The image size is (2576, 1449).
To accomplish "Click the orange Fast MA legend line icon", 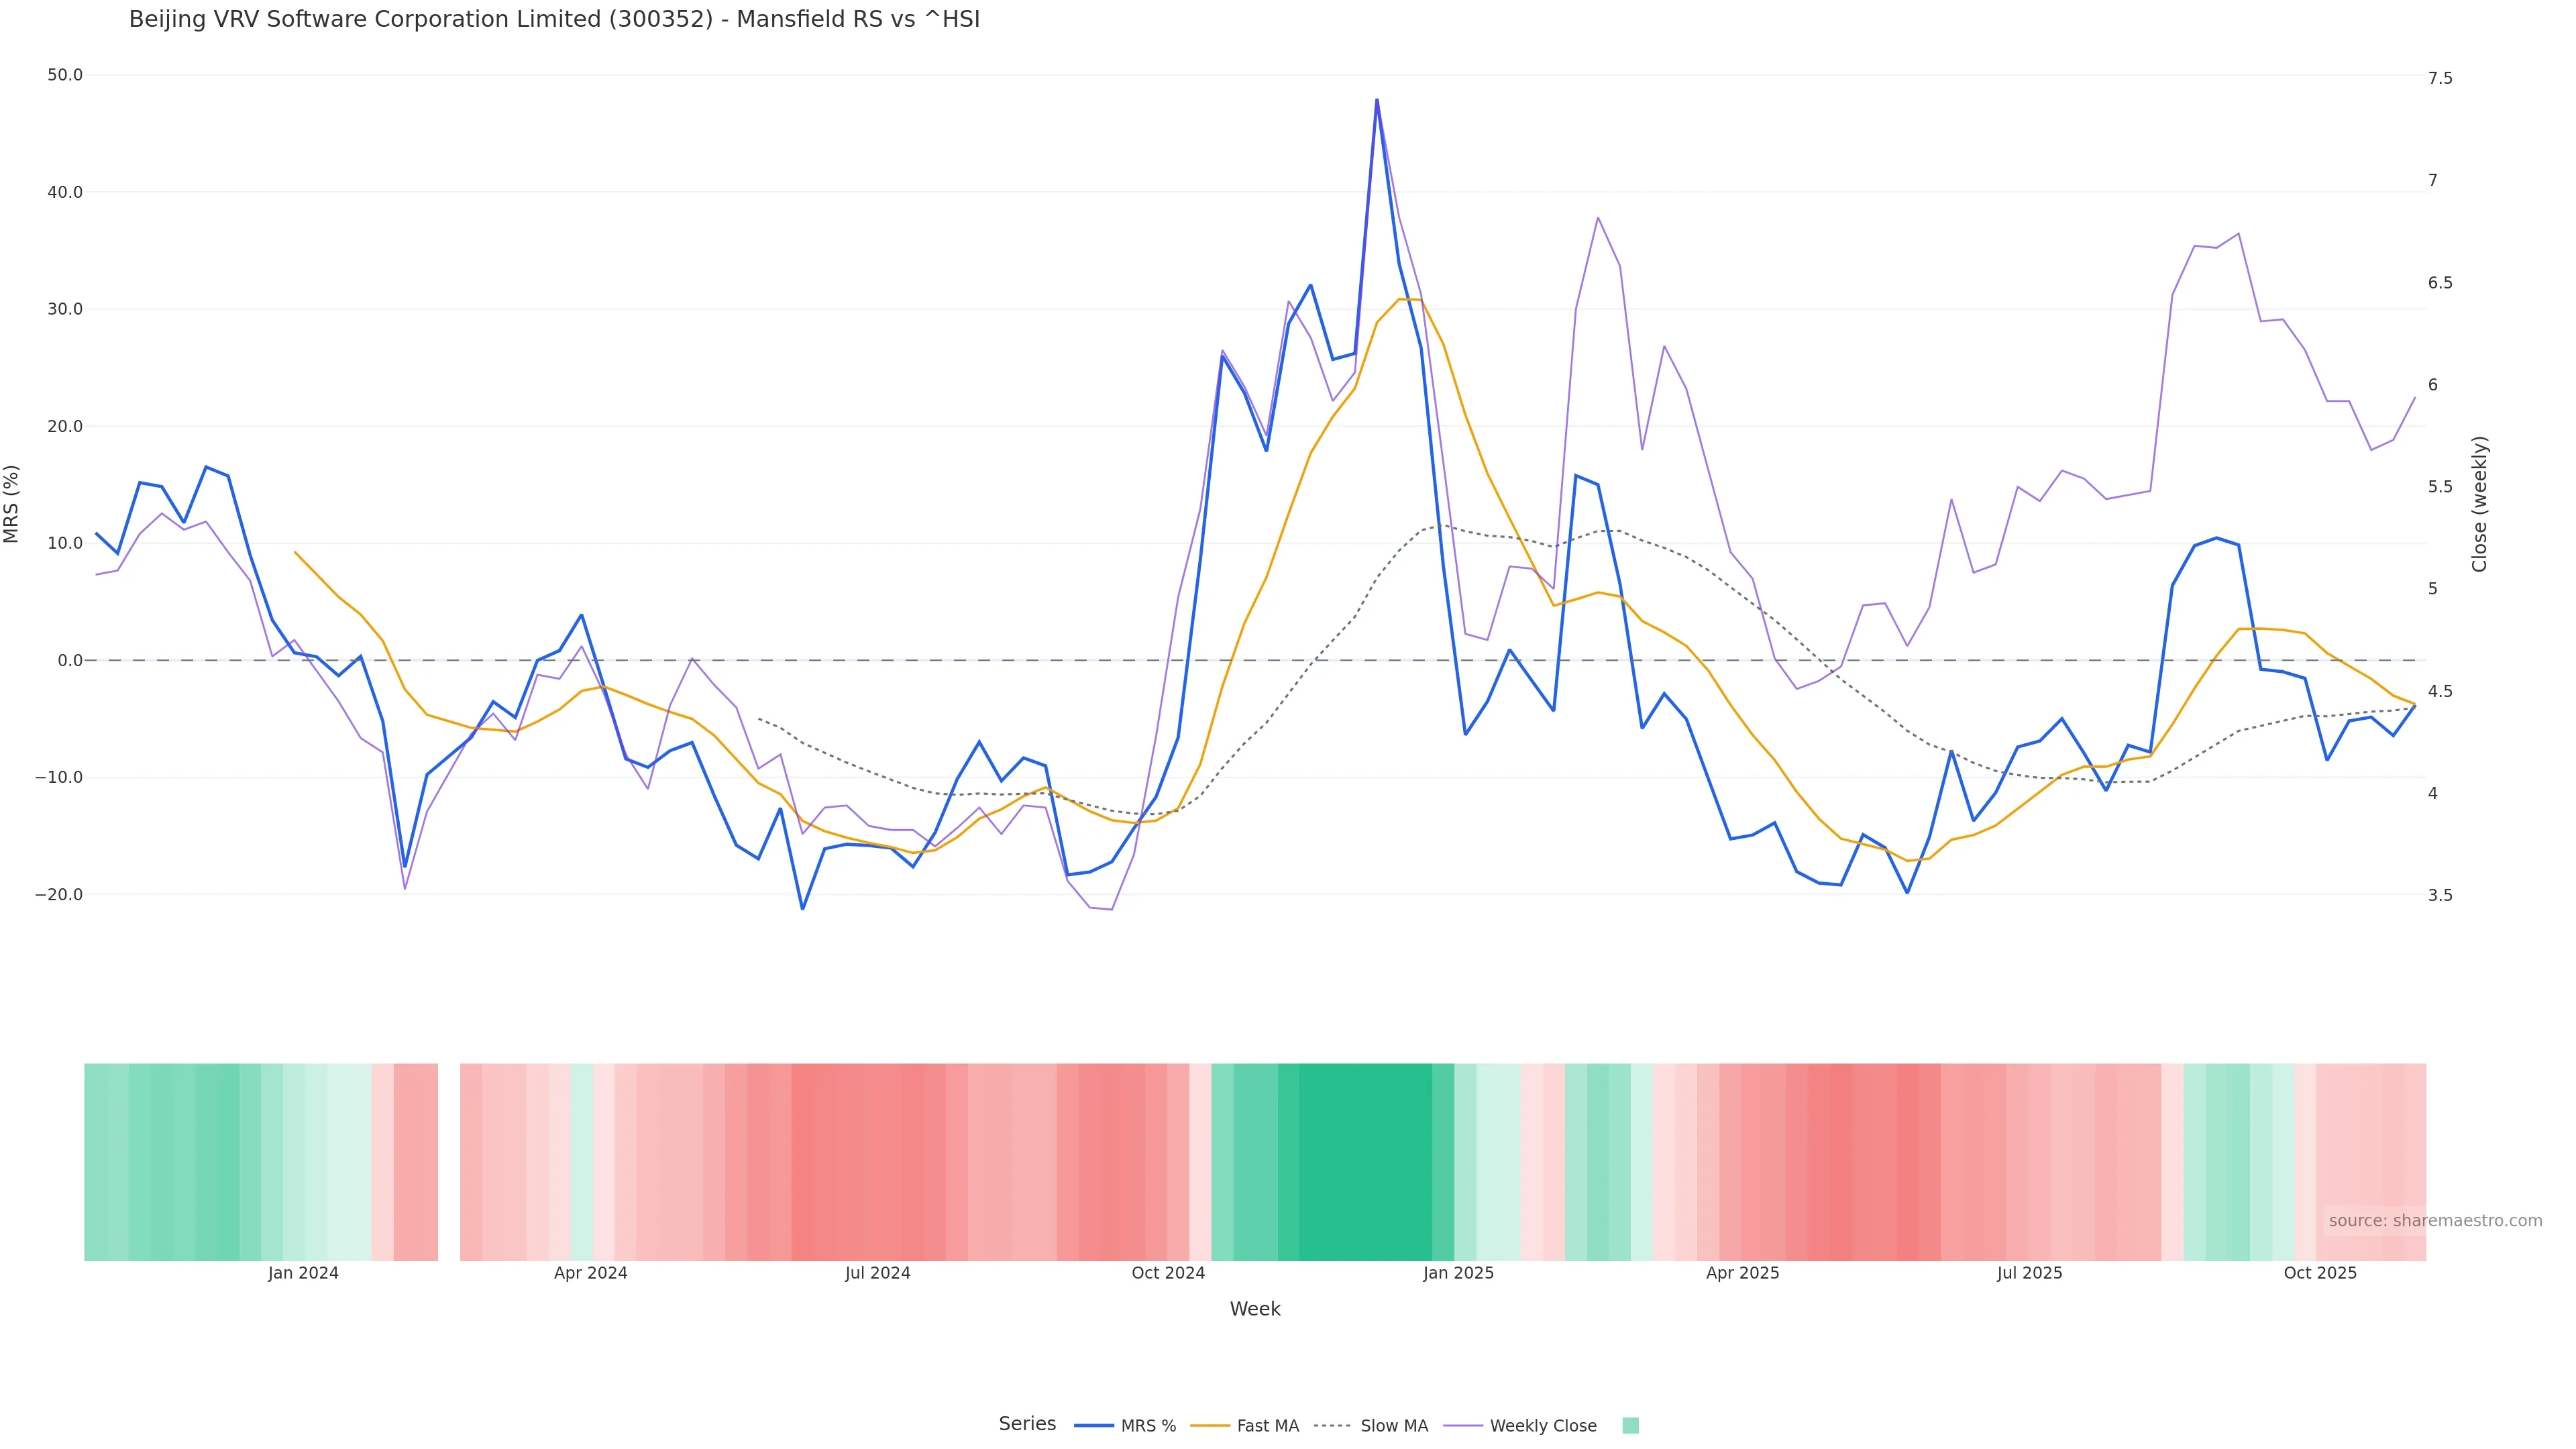I will (1210, 1426).
